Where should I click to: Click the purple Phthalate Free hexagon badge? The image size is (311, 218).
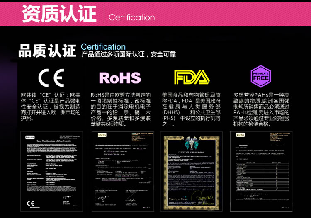pos(260,76)
